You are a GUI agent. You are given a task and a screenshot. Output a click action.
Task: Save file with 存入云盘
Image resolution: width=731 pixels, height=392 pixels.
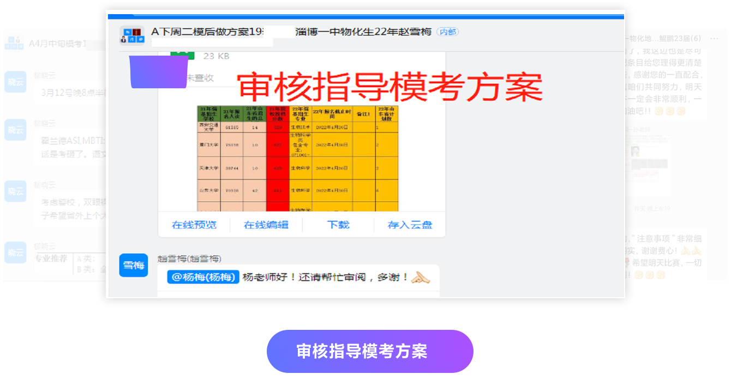410,225
